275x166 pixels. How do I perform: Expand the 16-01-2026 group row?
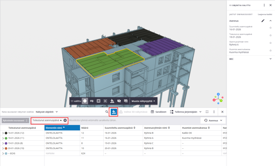(x=3, y=133)
